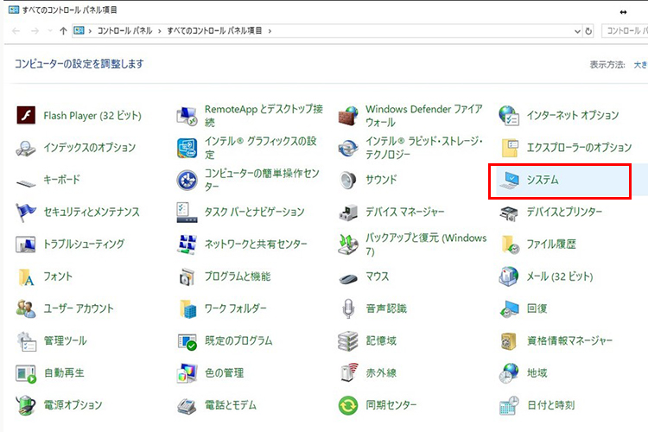
Task: Open the 電話とモデム icon
Action: click(187, 406)
